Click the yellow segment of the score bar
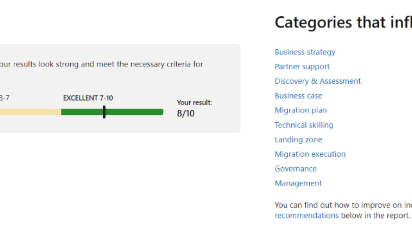 31,112
